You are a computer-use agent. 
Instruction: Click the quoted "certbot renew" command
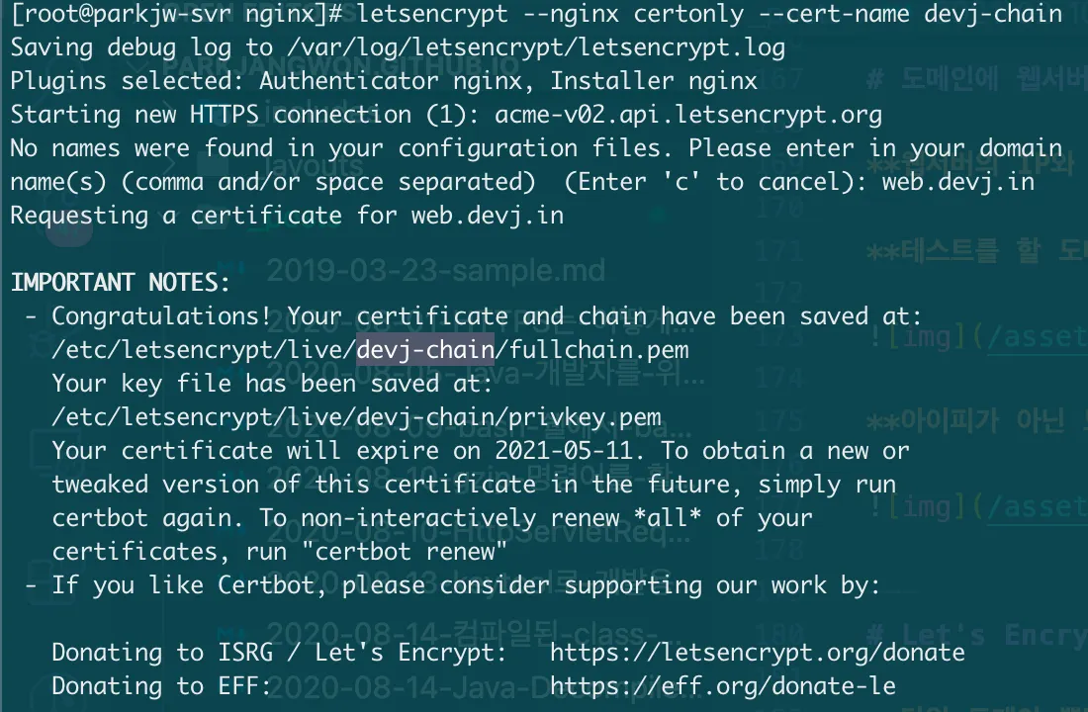(x=405, y=552)
